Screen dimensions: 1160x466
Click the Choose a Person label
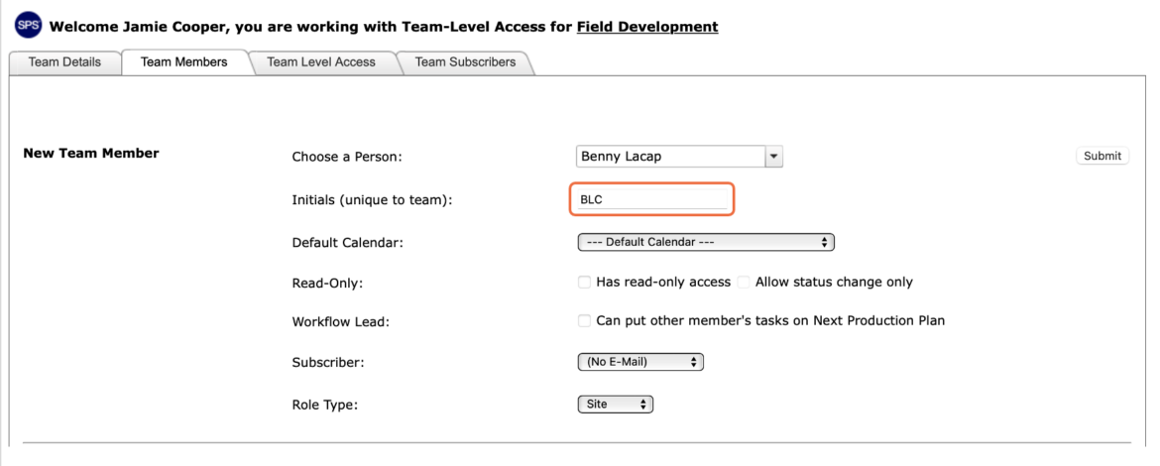tap(347, 157)
